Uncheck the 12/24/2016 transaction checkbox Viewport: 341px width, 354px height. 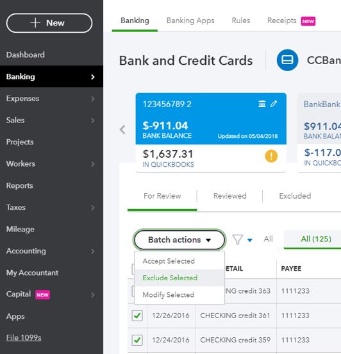pyautogui.click(x=137, y=340)
